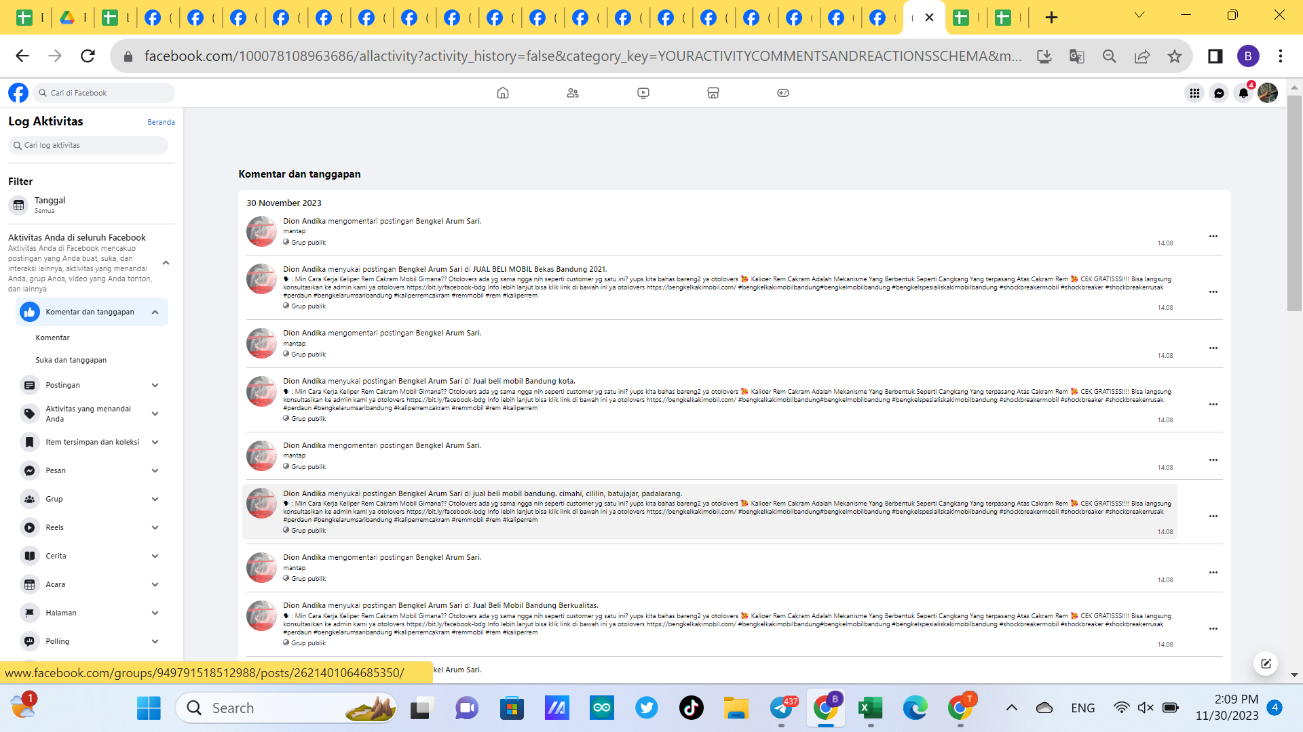Open the Messenger icon
Screen dimensions: 1303x732
[x=1219, y=93]
